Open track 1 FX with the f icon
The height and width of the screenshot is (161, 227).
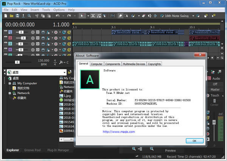pyautogui.click(x=48, y=32)
